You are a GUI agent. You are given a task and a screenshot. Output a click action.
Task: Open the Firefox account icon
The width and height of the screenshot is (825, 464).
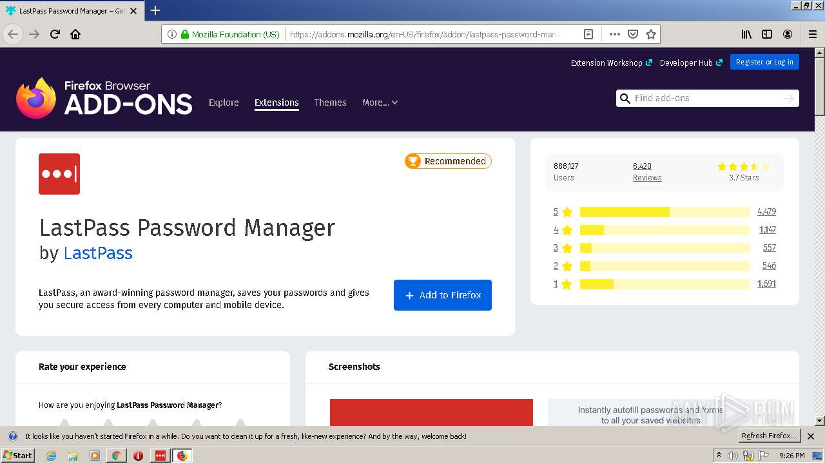788,34
